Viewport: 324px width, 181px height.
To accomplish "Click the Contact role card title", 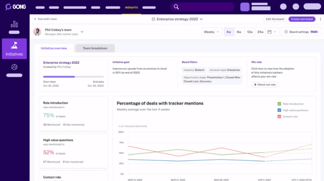I will click(52, 177).
